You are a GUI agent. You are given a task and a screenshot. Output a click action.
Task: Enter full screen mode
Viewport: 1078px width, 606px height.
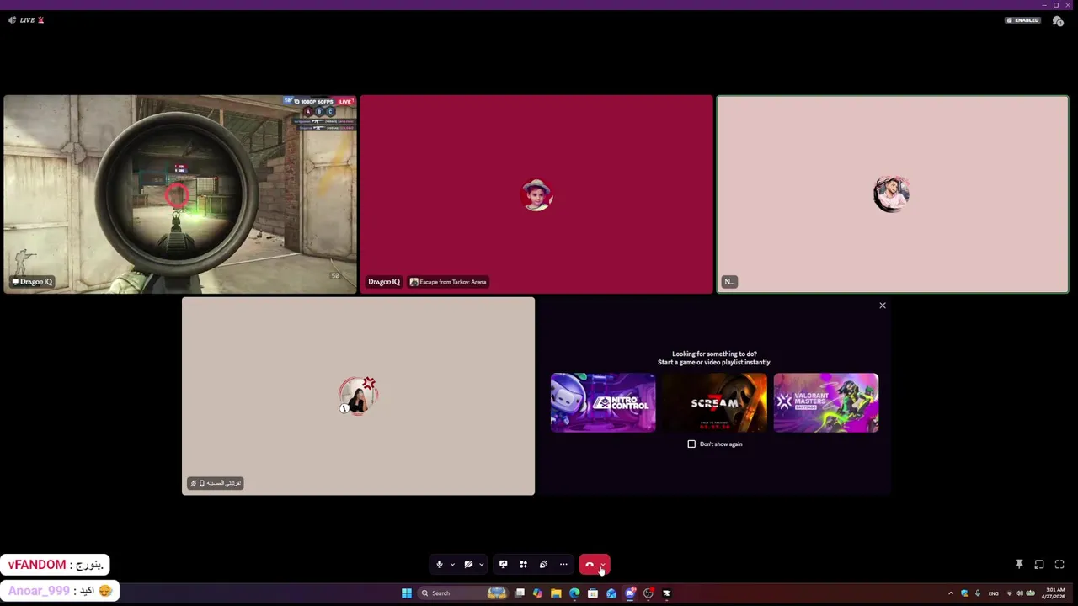click(1059, 565)
